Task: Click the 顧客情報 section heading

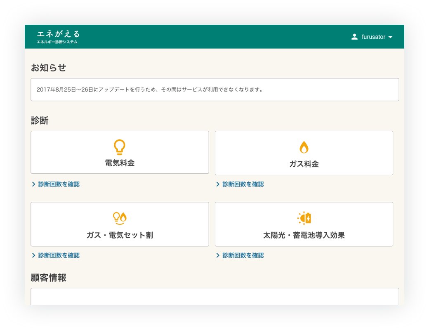Action: pyautogui.click(x=48, y=278)
